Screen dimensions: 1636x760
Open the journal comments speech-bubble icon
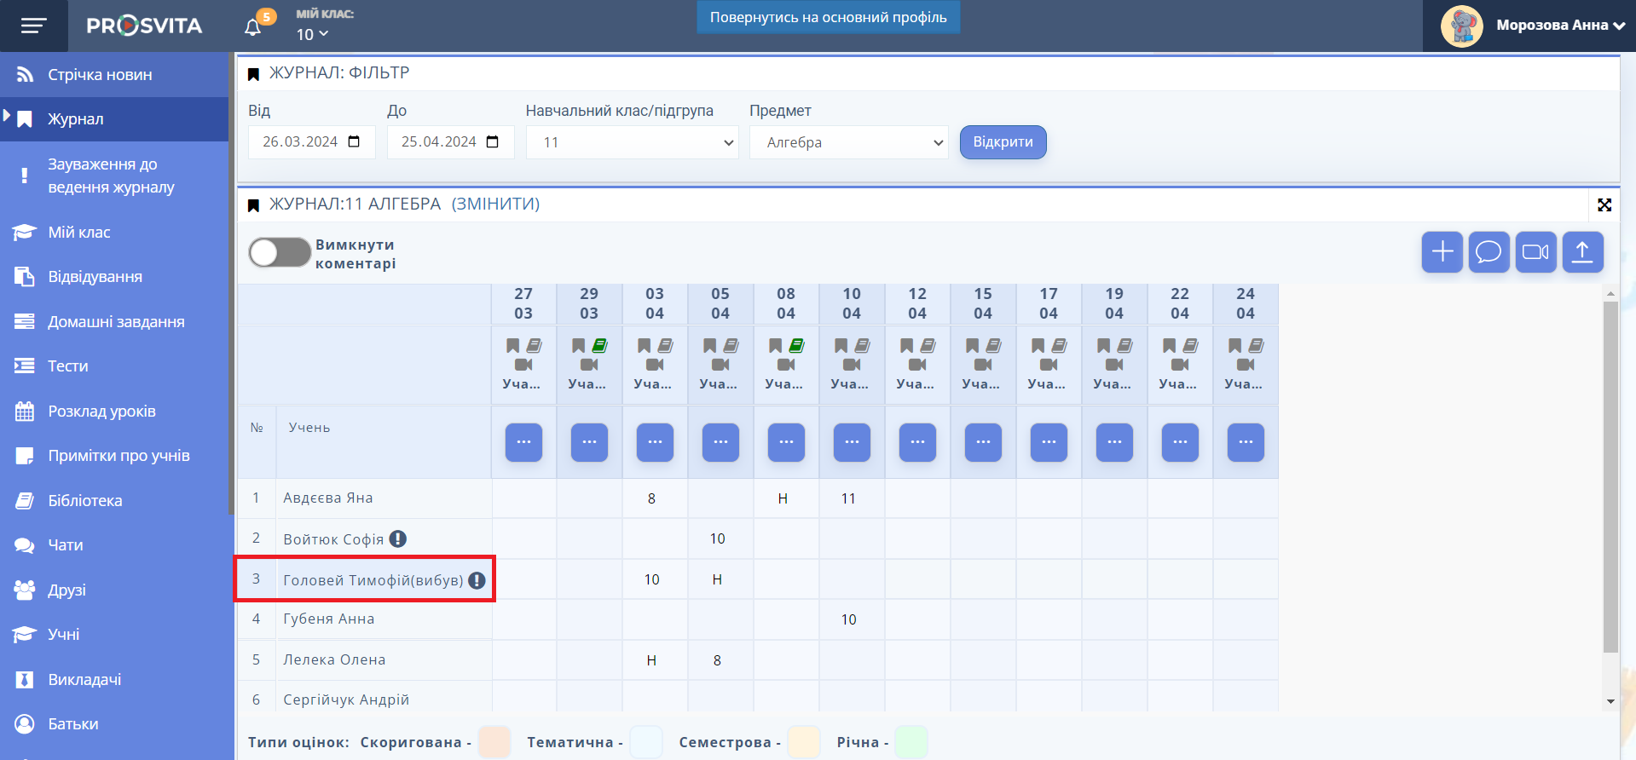(1489, 252)
